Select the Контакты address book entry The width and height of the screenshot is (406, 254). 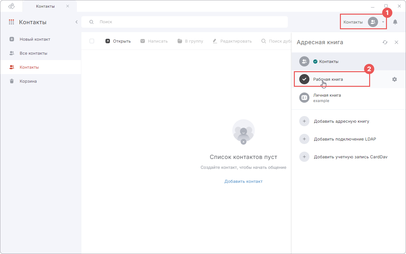tap(348, 61)
